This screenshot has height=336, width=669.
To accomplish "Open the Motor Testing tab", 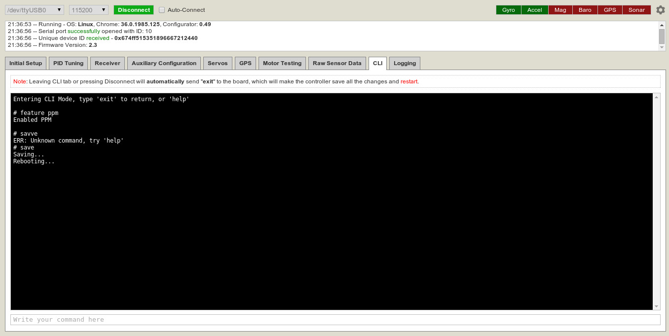I will coord(282,63).
